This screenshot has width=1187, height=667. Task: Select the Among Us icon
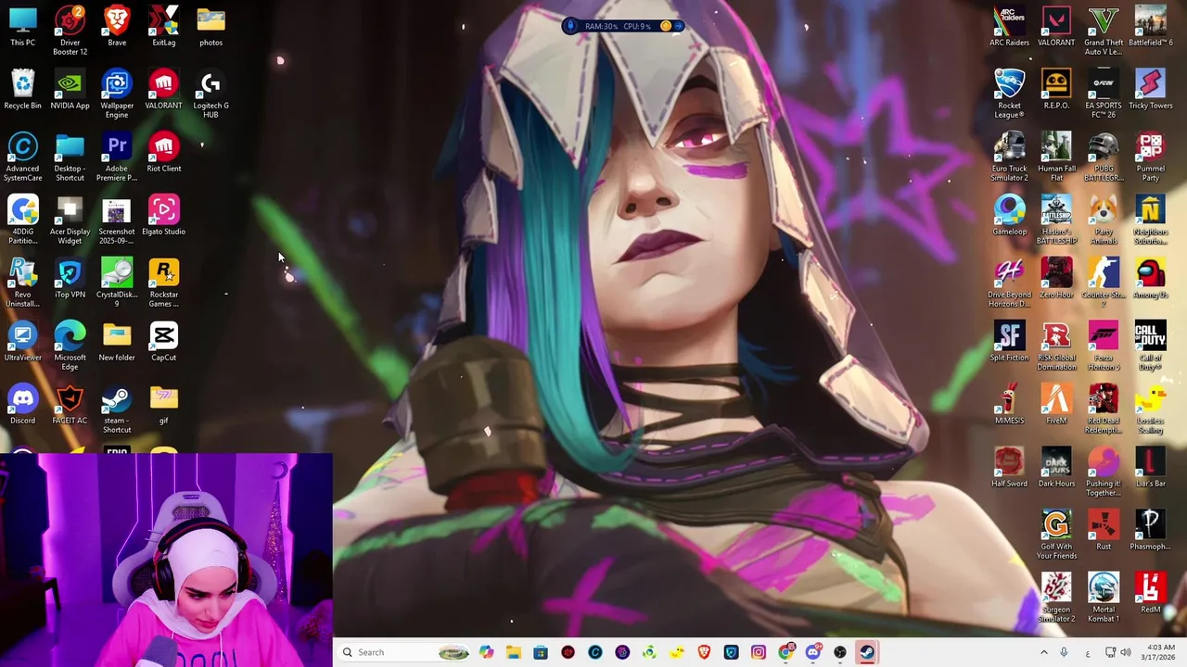1150,278
